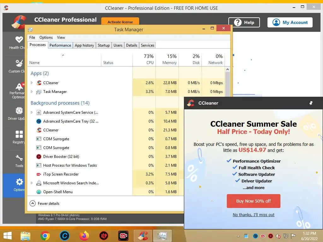Open Task Manager View menu

[61, 37]
